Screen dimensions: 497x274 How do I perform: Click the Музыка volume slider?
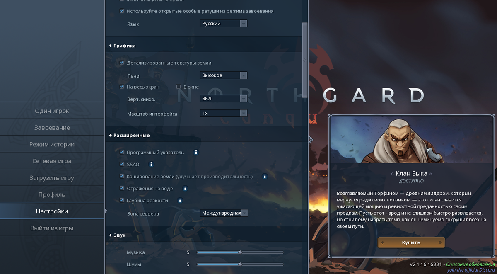[x=240, y=252]
